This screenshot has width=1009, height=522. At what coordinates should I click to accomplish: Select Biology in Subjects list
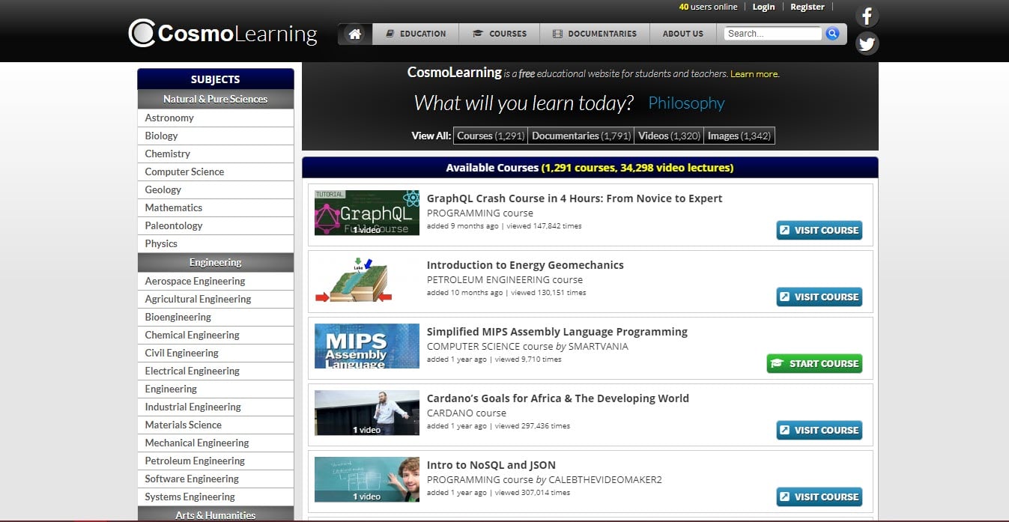[216, 136]
